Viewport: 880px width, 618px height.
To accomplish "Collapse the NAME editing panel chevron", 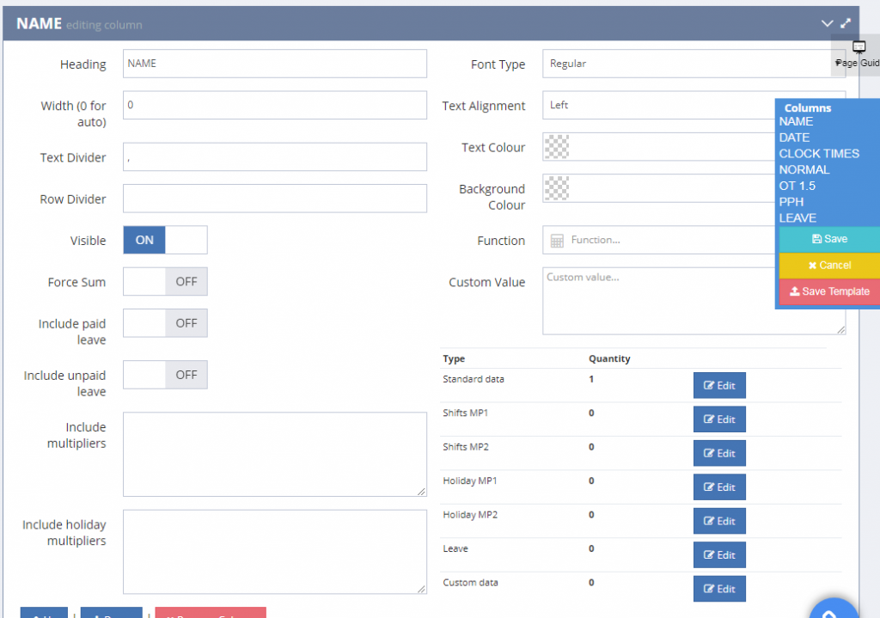I will coord(827,24).
